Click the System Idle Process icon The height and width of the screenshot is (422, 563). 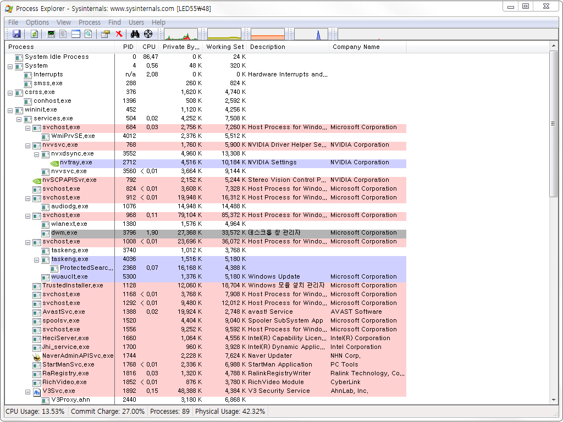click(x=19, y=57)
